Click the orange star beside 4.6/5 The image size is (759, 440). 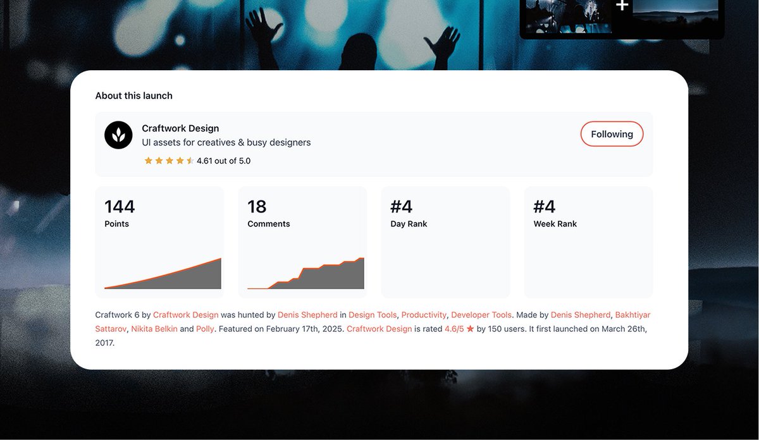470,329
